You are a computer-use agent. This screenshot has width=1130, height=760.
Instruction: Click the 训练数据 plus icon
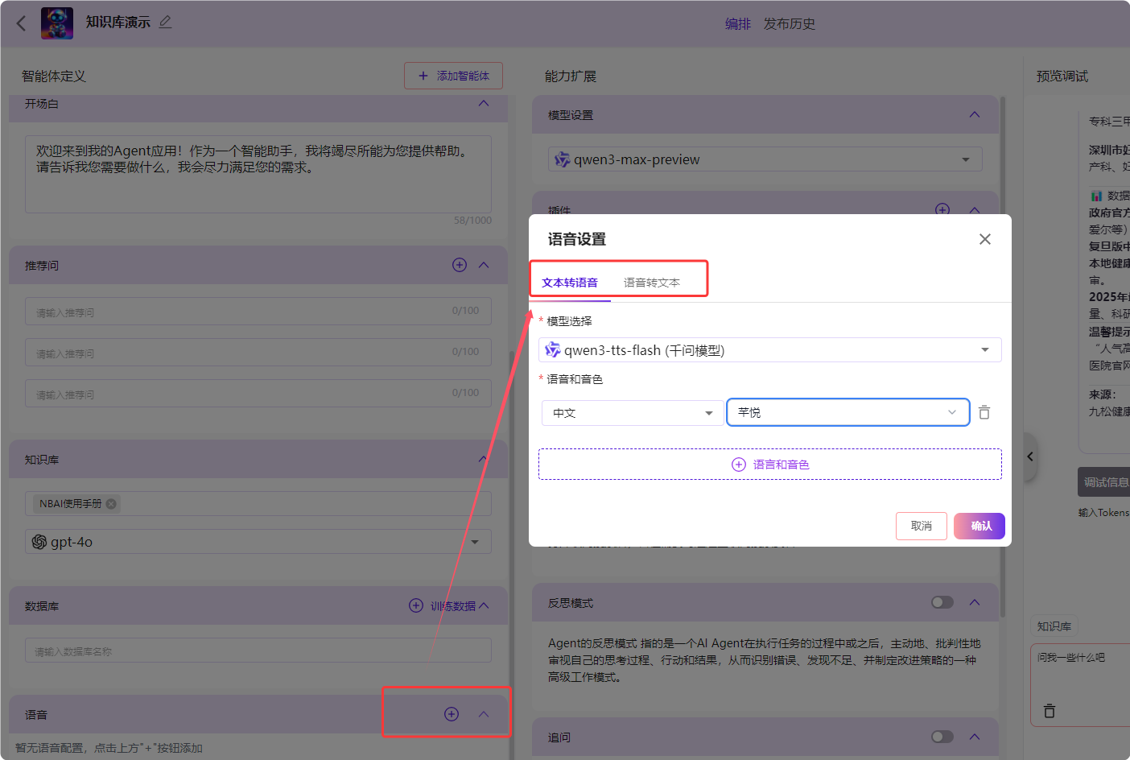click(x=416, y=605)
